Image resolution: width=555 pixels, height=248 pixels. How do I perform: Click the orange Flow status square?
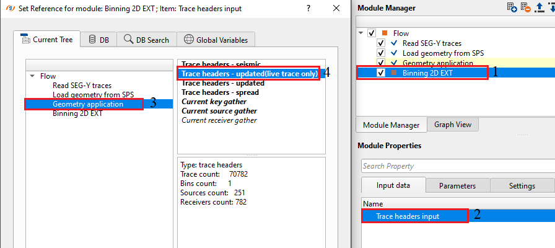385,33
